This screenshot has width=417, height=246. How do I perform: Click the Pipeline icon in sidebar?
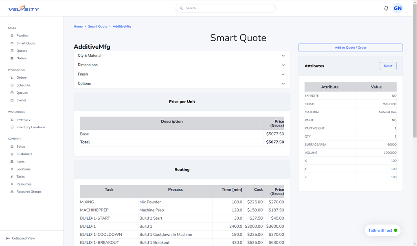12,36
